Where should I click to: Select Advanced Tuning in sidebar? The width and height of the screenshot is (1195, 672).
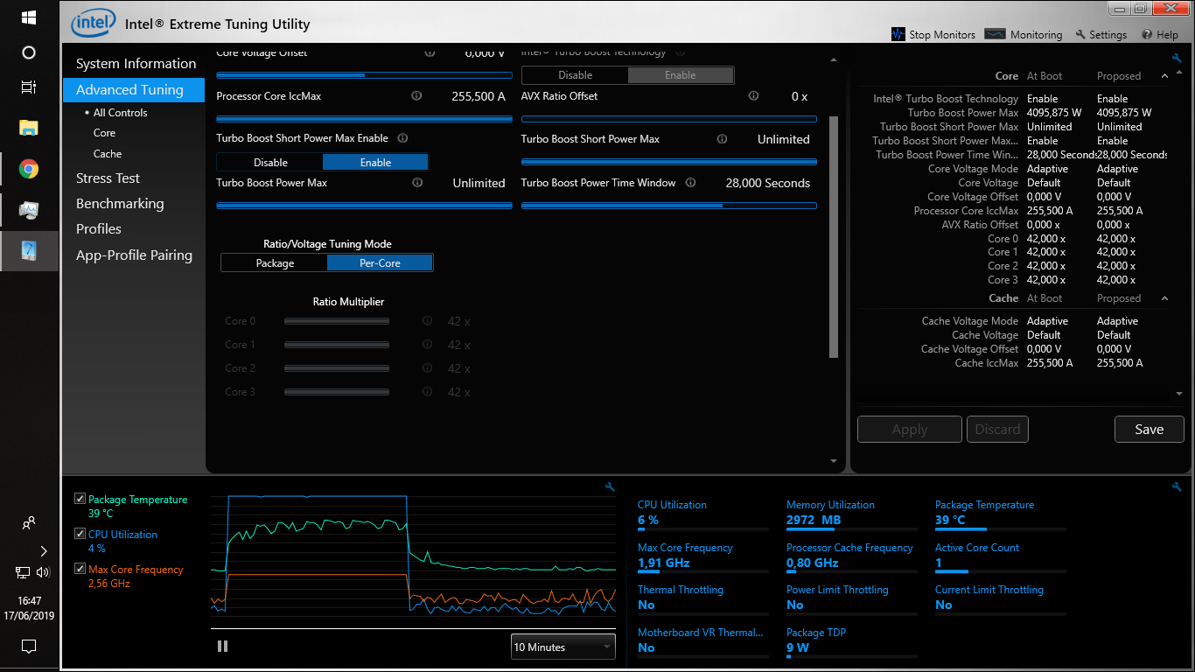[133, 90]
